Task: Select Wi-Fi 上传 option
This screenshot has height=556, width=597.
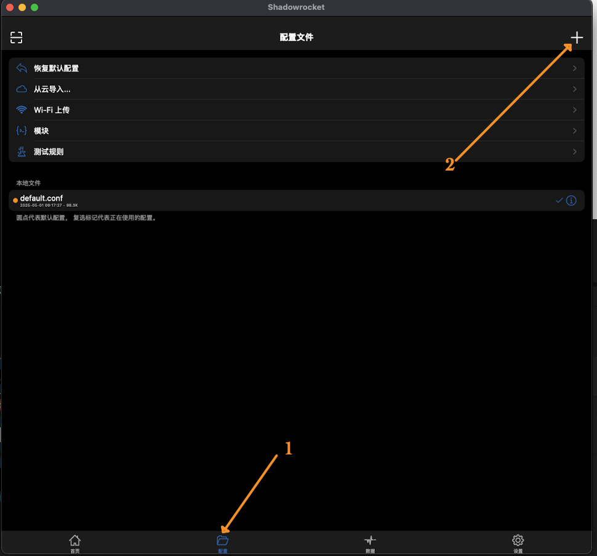Action: (297, 110)
